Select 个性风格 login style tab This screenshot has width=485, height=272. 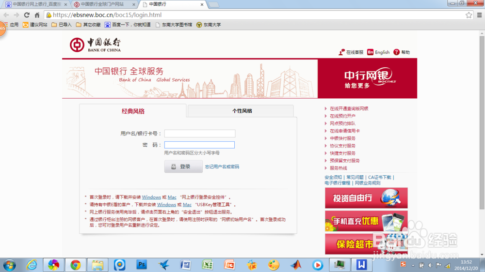(241, 111)
